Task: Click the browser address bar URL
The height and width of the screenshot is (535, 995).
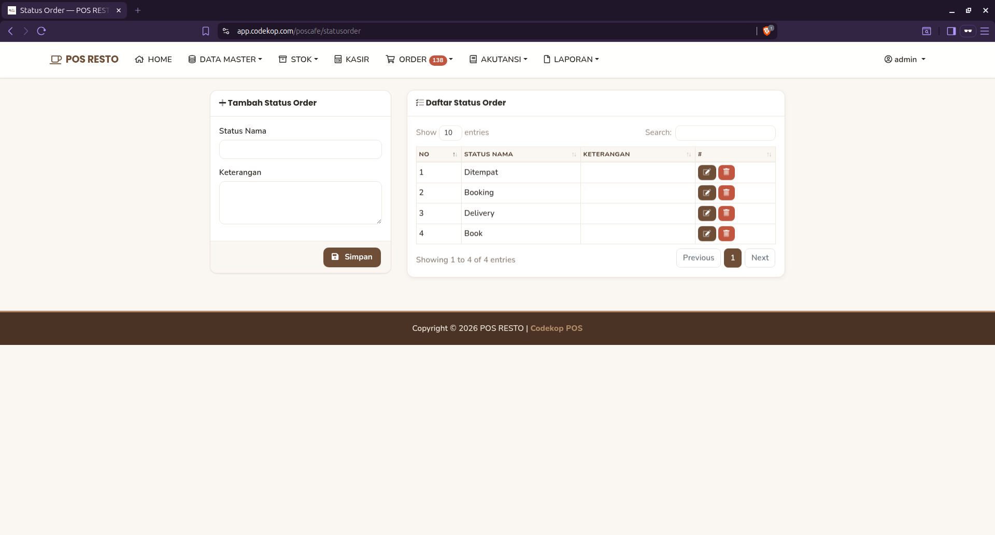Action: point(299,31)
